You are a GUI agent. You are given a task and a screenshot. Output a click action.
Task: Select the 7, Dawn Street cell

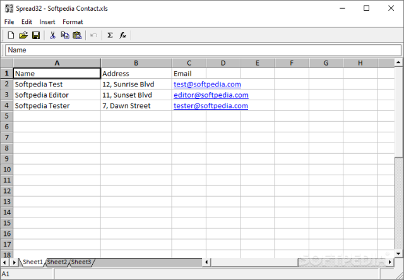tap(136, 105)
